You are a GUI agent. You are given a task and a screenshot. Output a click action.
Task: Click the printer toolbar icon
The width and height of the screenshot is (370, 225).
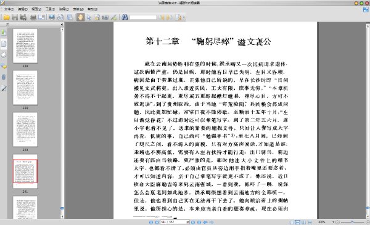[33, 17]
